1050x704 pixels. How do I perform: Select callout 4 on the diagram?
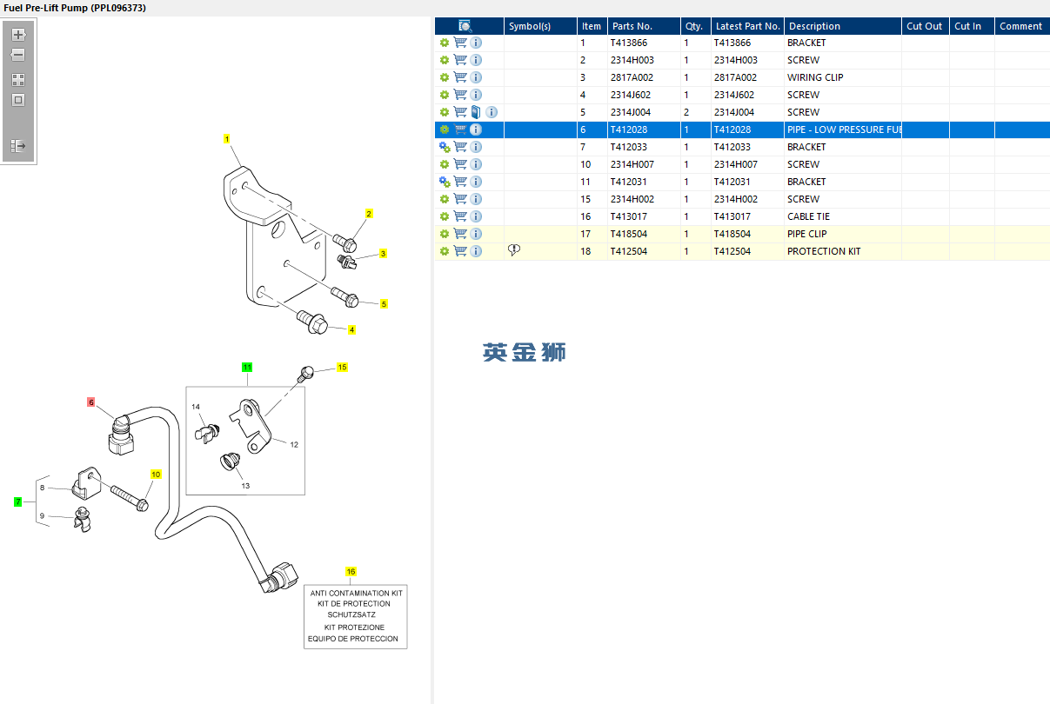pos(351,329)
